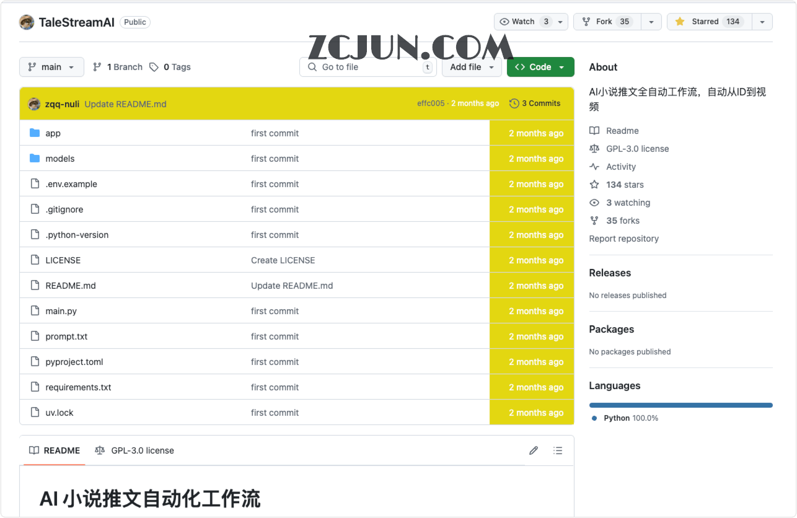Open the main branch dropdown

coord(51,67)
